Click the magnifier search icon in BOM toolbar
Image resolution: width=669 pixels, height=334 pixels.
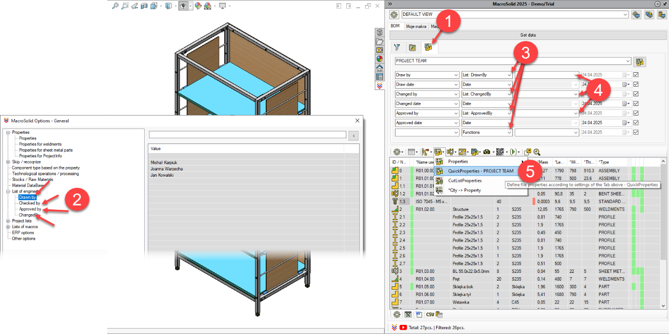click(536, 152)
